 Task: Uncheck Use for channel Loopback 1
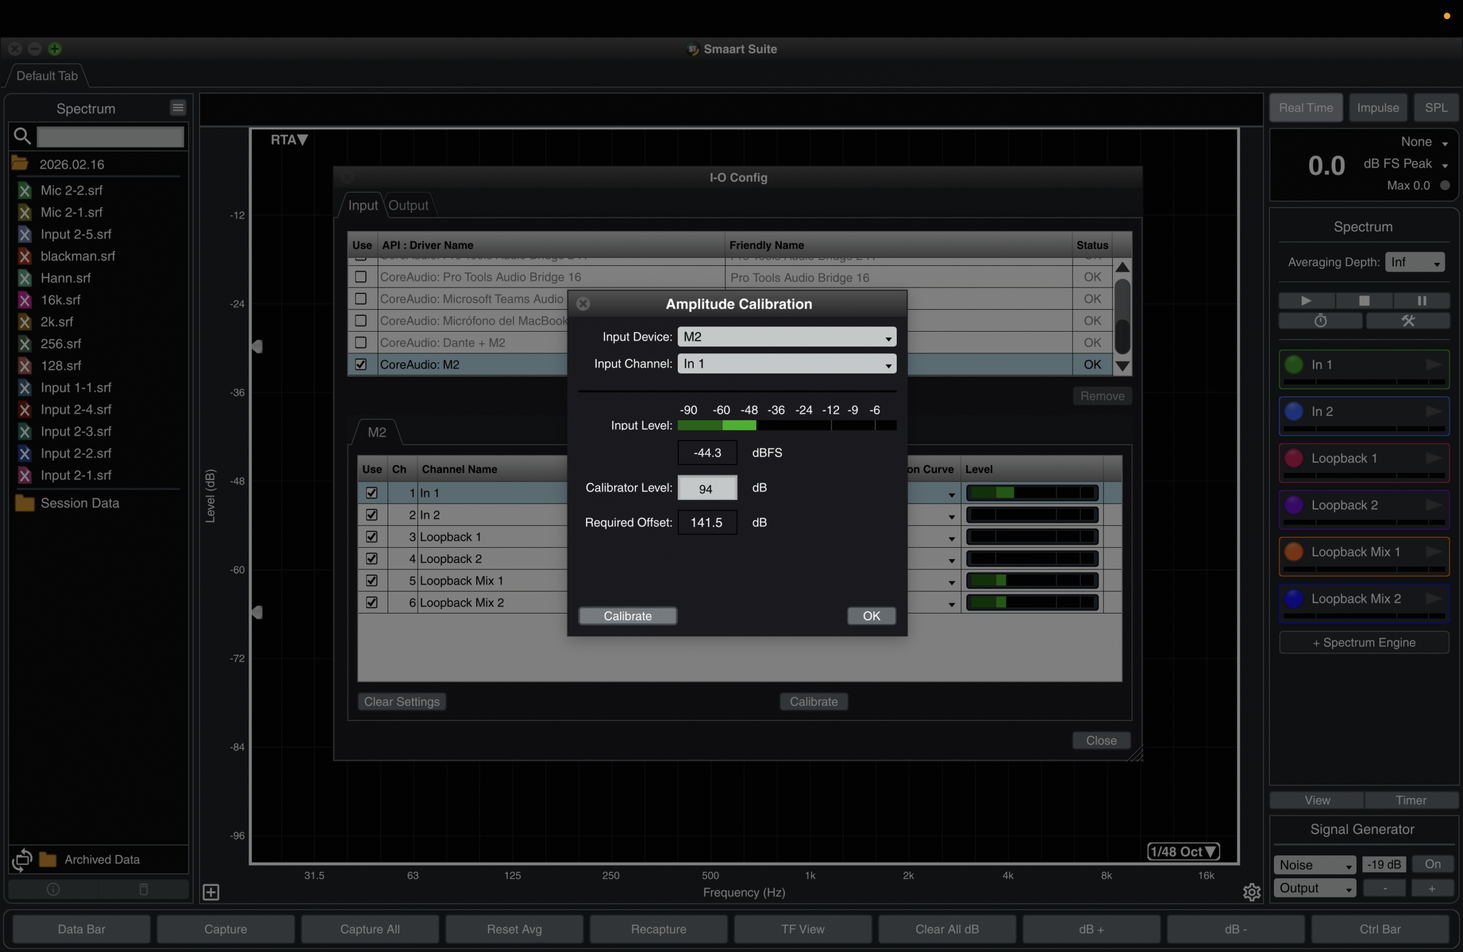[x=371, y=537]
